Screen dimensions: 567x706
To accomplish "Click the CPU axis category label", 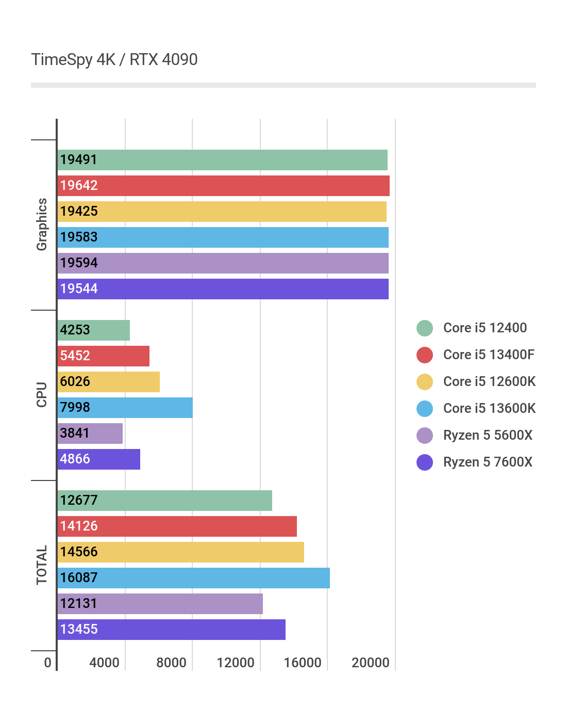I will [42, 395].
